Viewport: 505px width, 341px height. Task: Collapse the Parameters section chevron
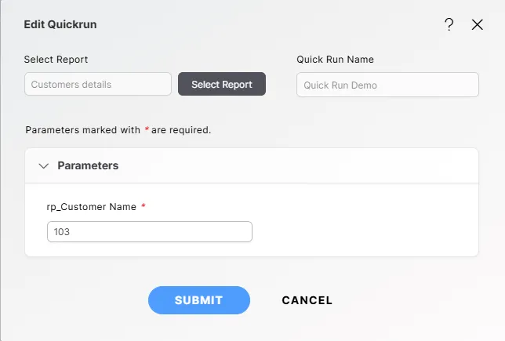pyautogui.click(x=44, y=166)
